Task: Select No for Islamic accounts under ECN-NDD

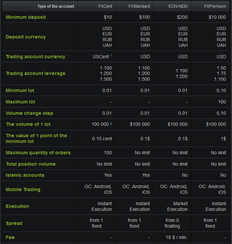Action: click(185, 175)
